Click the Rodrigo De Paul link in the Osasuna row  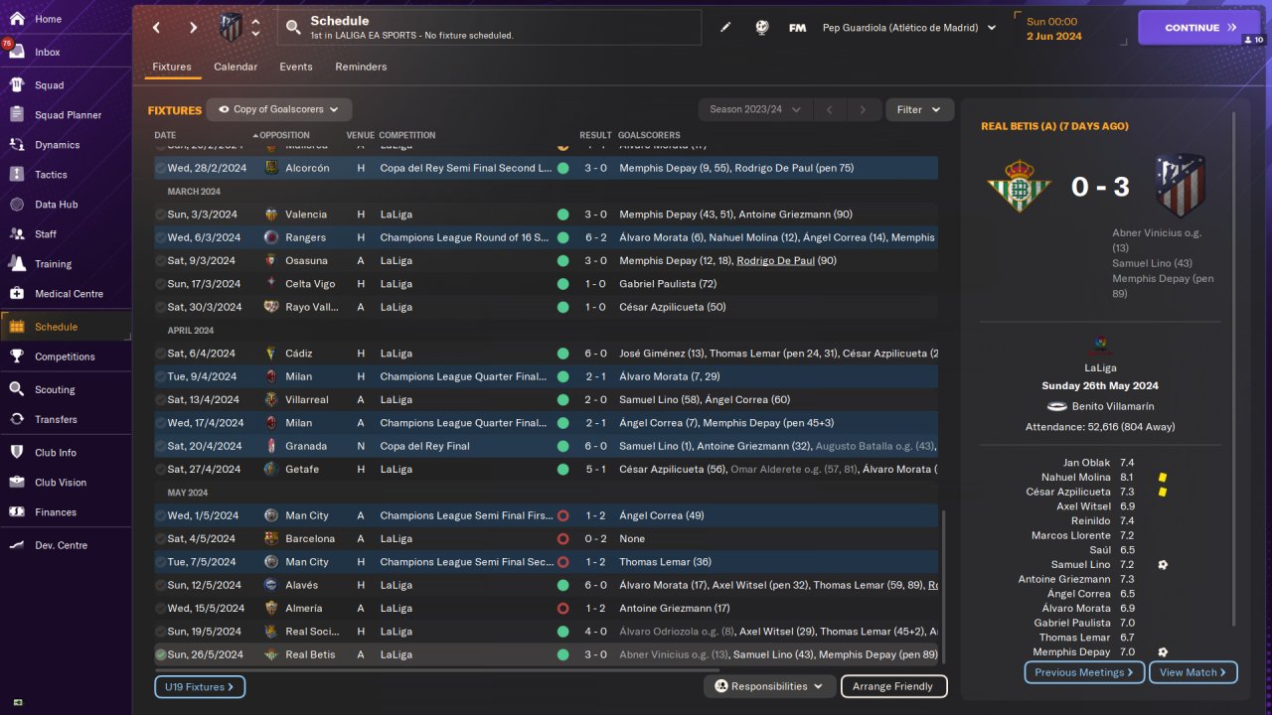pyautogui.click(x=775, y=260)
